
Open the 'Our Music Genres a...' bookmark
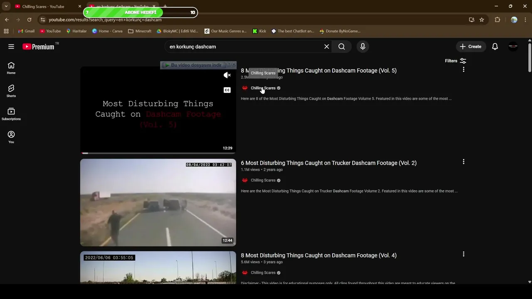coord(225,31)
